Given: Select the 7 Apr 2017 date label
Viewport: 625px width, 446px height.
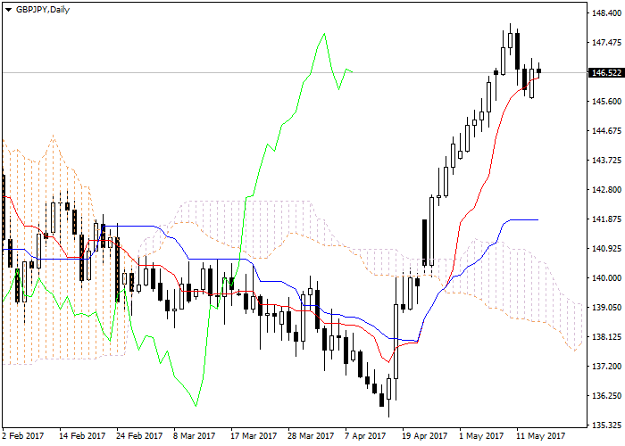Looking at the screenshot, I should pos(365,436).
